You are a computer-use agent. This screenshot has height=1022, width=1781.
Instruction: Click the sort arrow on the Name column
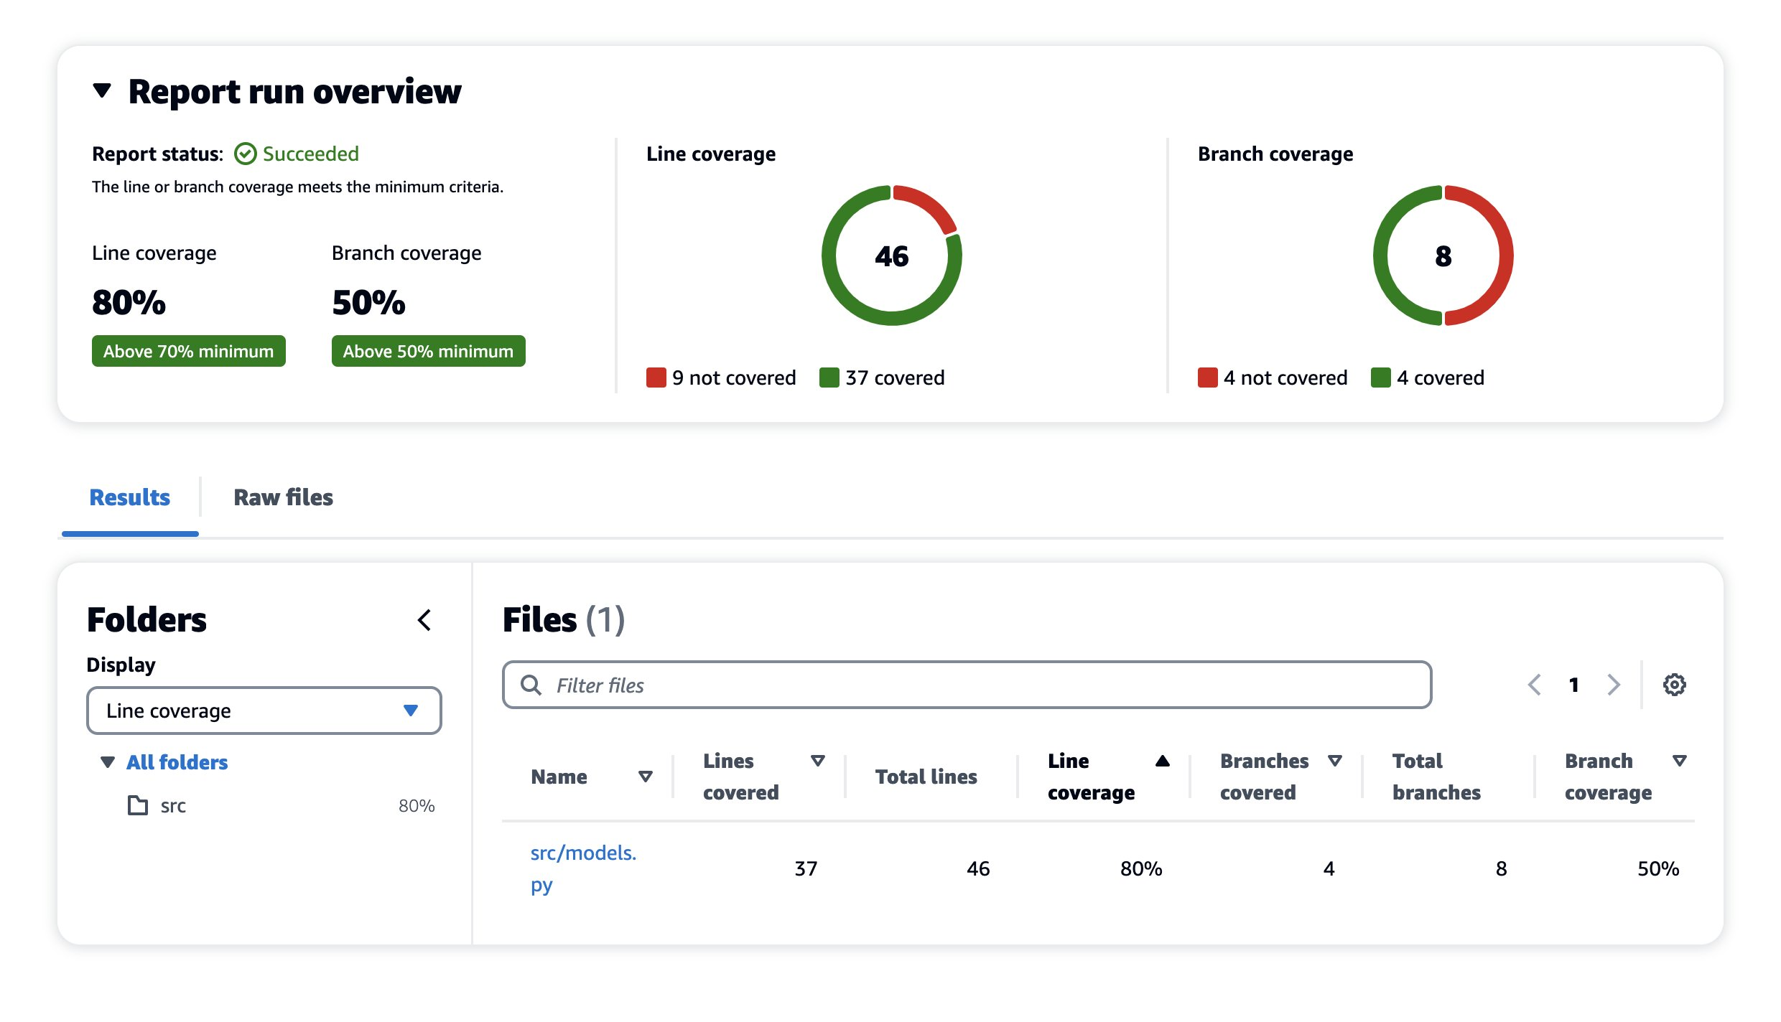pyautogui.click(x=646, y=776)
